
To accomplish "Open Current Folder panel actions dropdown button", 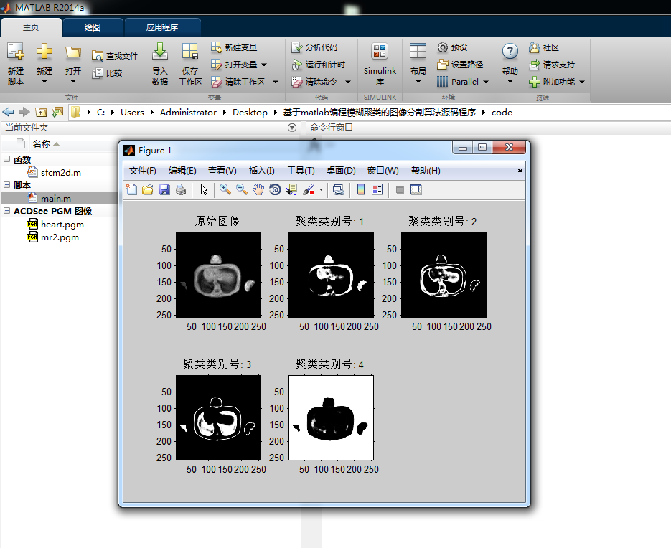I will coord(292,128).
